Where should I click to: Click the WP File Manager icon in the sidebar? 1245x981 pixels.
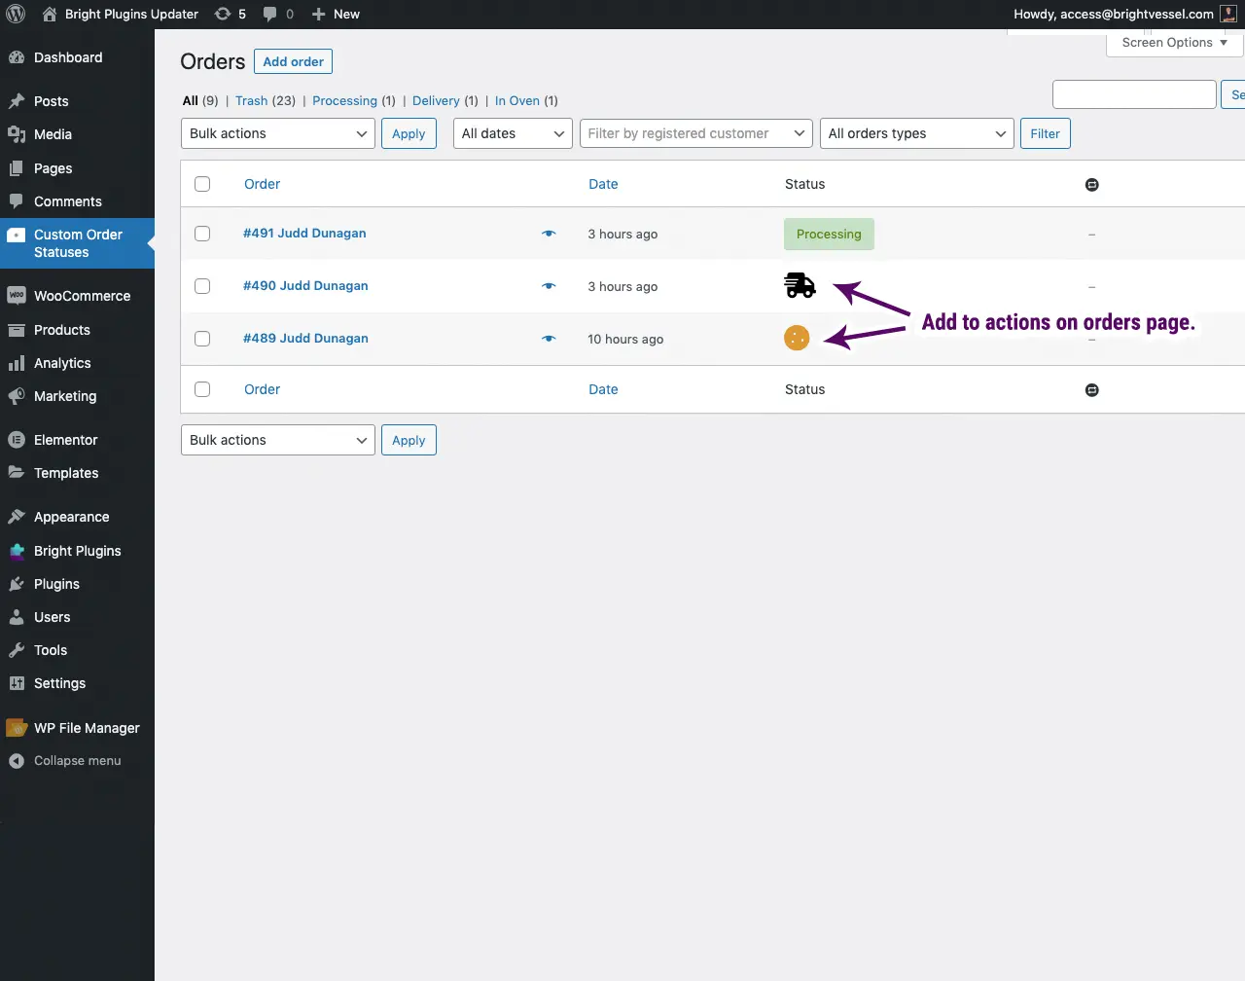point(16,727)
